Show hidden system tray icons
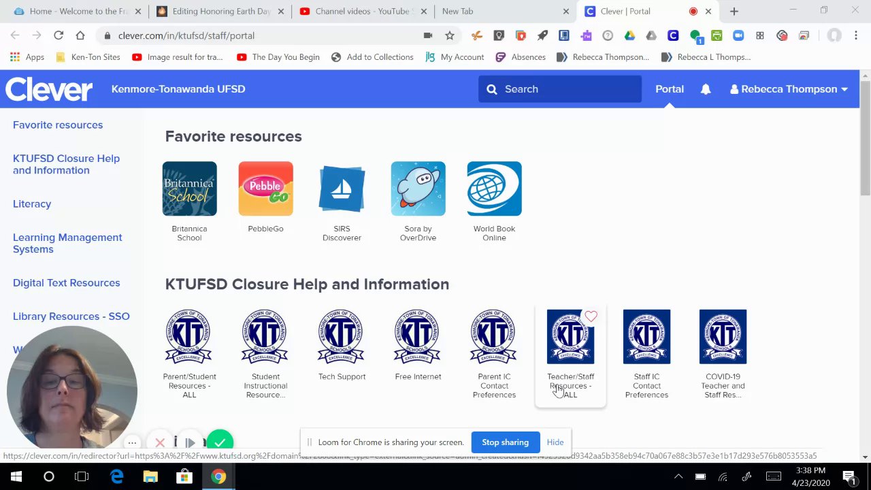Viewport: 871px width, 490px height. (x=678, y=476)
